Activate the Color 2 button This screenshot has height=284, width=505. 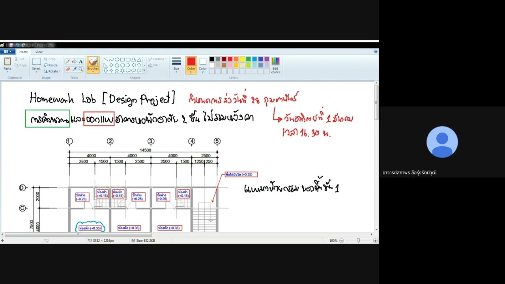coord(203,65)
